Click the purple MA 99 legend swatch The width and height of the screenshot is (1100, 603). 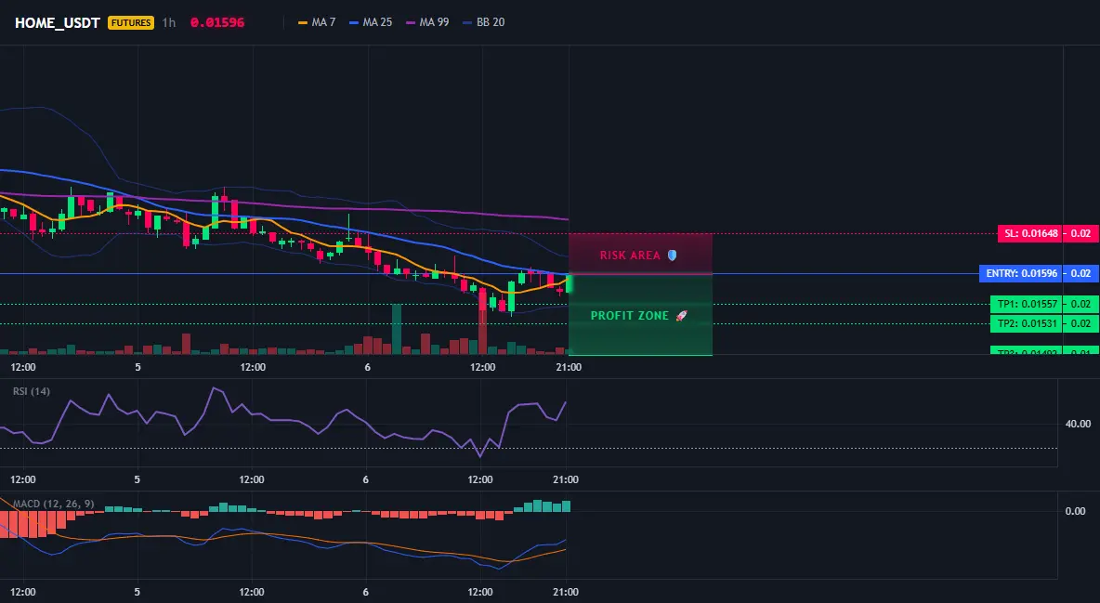pyautogui.click(x=411, y=22)
